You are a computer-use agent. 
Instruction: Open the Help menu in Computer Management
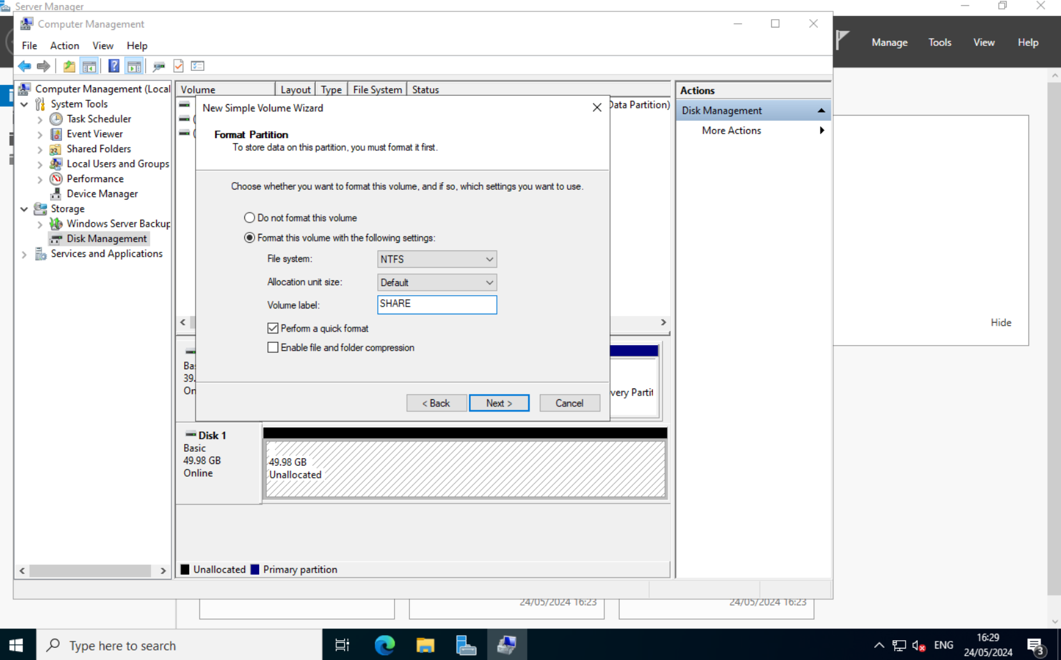137,45
